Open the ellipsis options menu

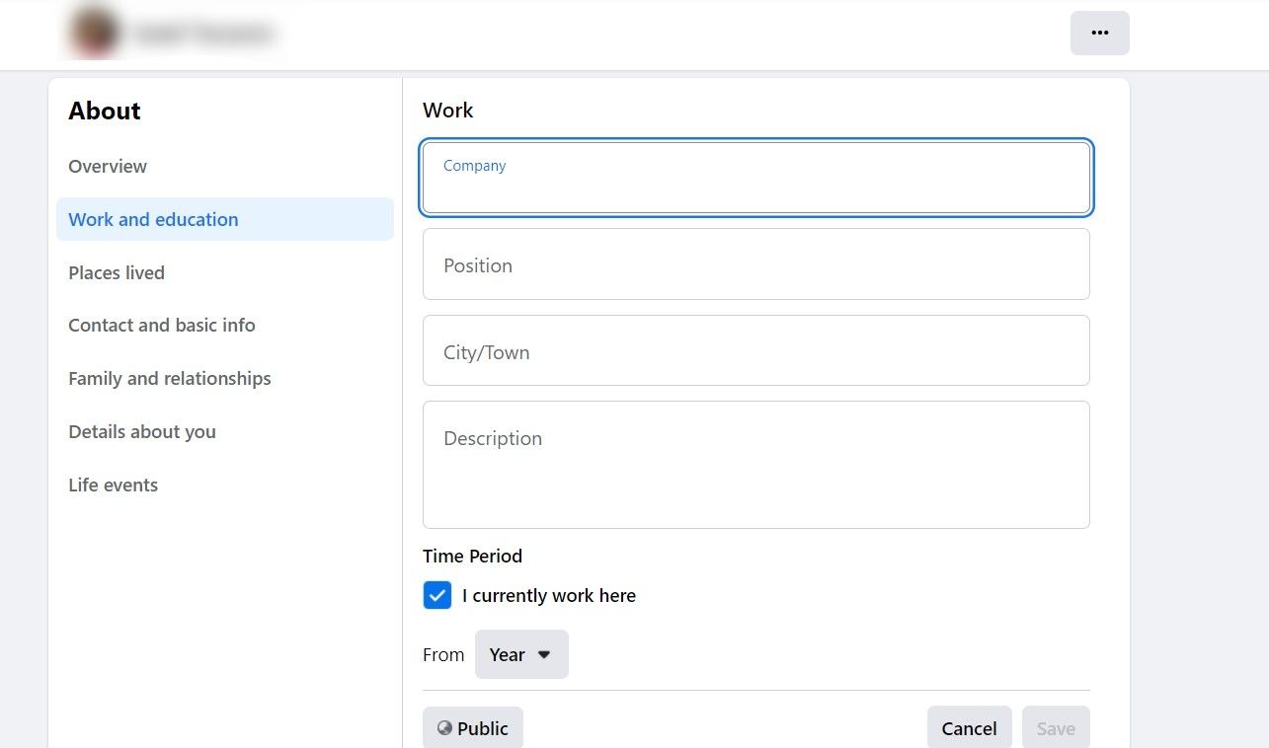[1099, 33]
